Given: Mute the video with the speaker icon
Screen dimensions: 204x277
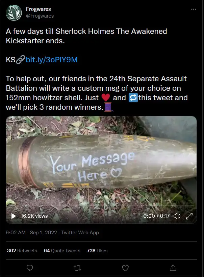Looking at the screenshot, I should pos(177,216).
